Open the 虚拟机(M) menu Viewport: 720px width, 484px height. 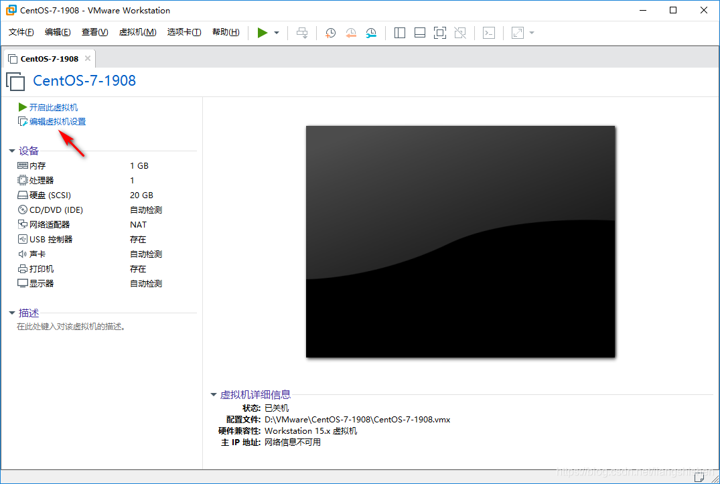point(137,31)
